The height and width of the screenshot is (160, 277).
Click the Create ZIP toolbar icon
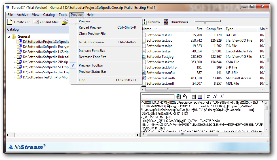coord(10,22)
